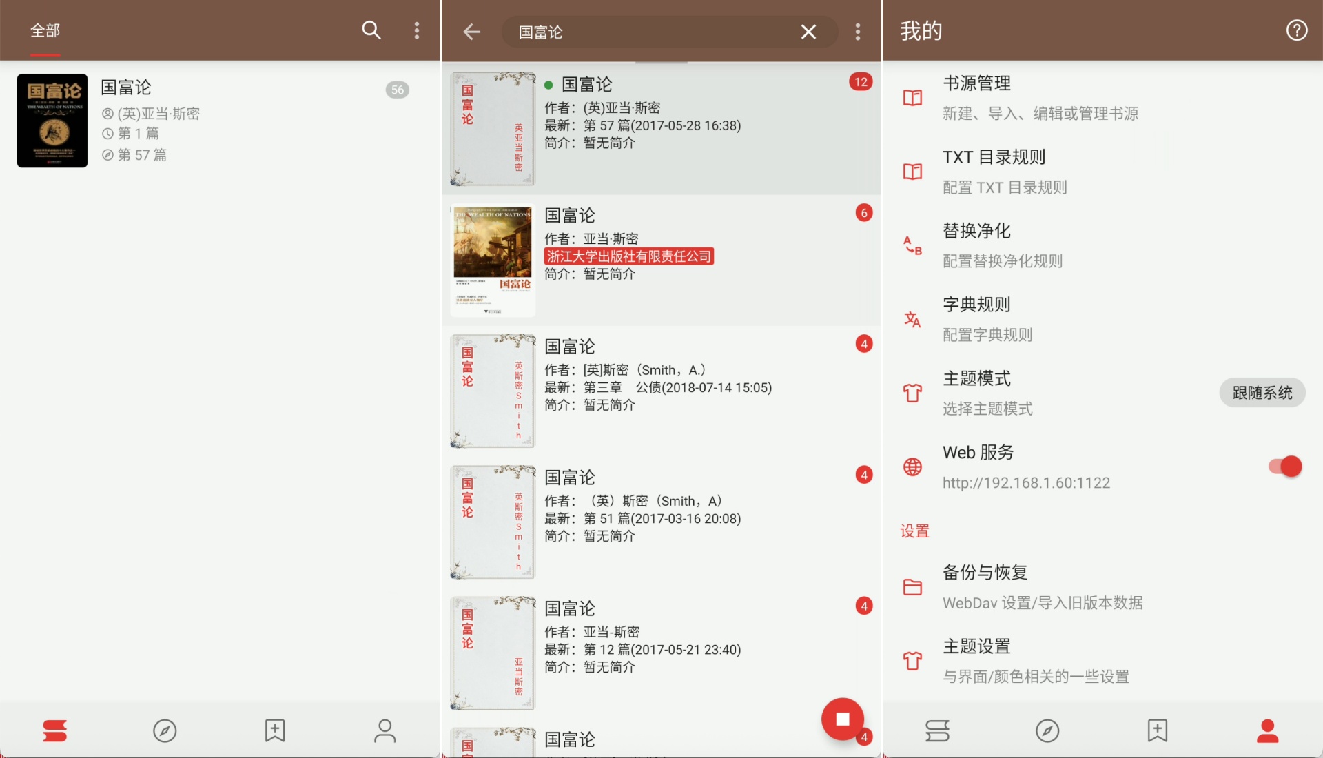Viewport: 1323px width, 758px height.
Task: Switch to the 全部 tab
Action: point(44,30)
